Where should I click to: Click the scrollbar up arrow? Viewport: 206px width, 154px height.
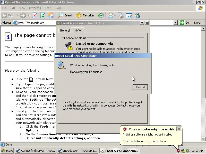pyautogui.click(x=203, y=28)
